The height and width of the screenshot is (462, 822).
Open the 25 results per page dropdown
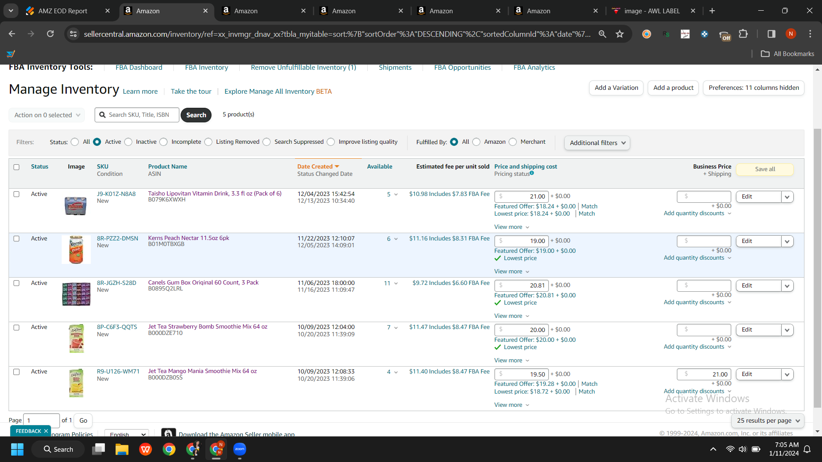coord(768,421)
